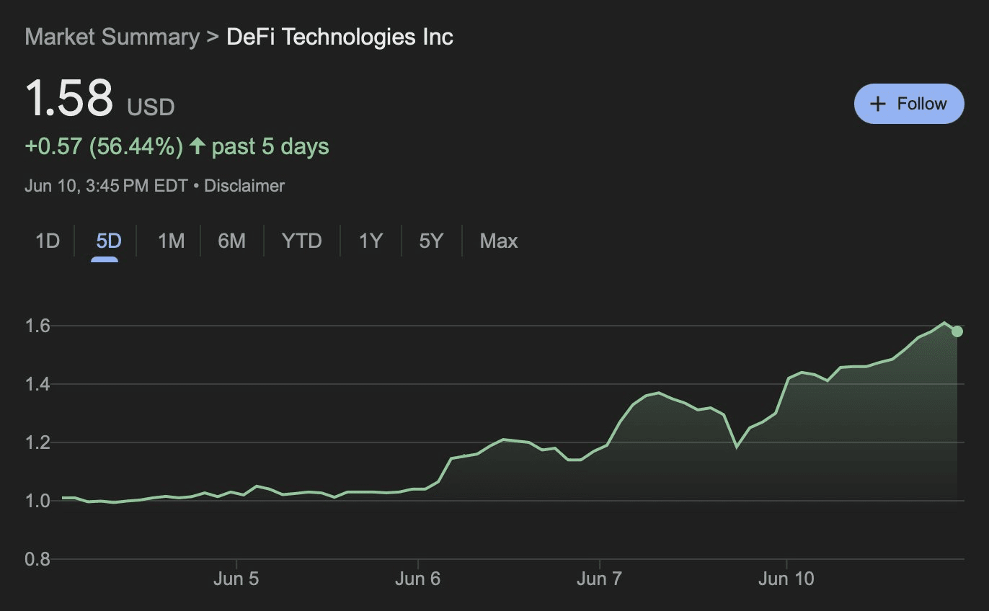Select the 1D time range tab
This screenshot has width=989, height=611.
click(x=48, y=241)
